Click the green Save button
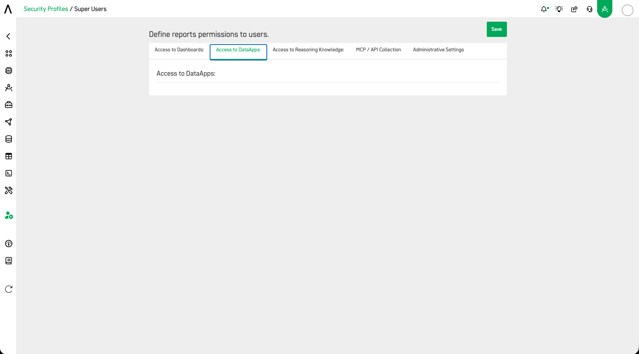The image size is (639, 354). (x=497, y=29)
